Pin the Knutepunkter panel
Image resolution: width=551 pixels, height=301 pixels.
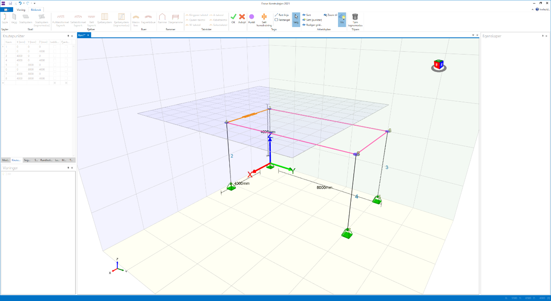68,36
